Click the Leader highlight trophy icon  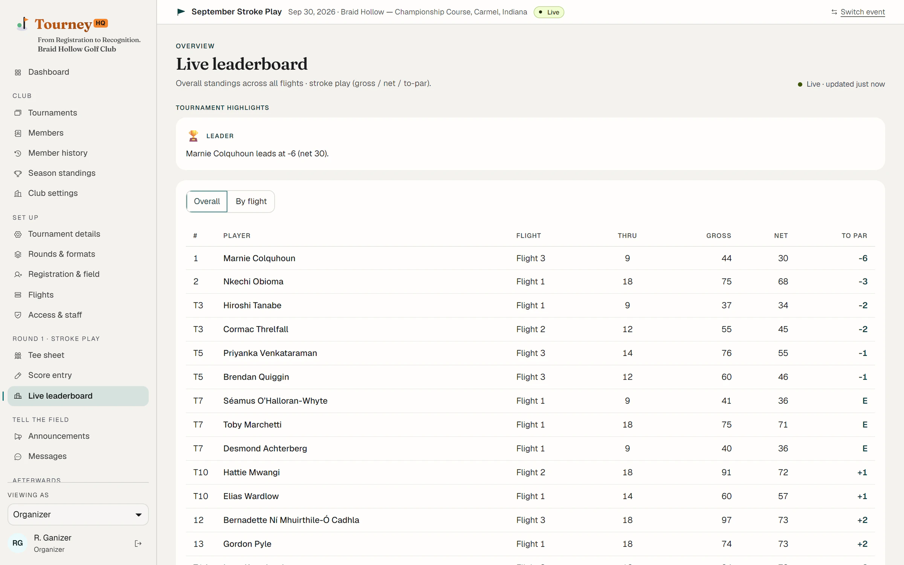click(193, 136)
